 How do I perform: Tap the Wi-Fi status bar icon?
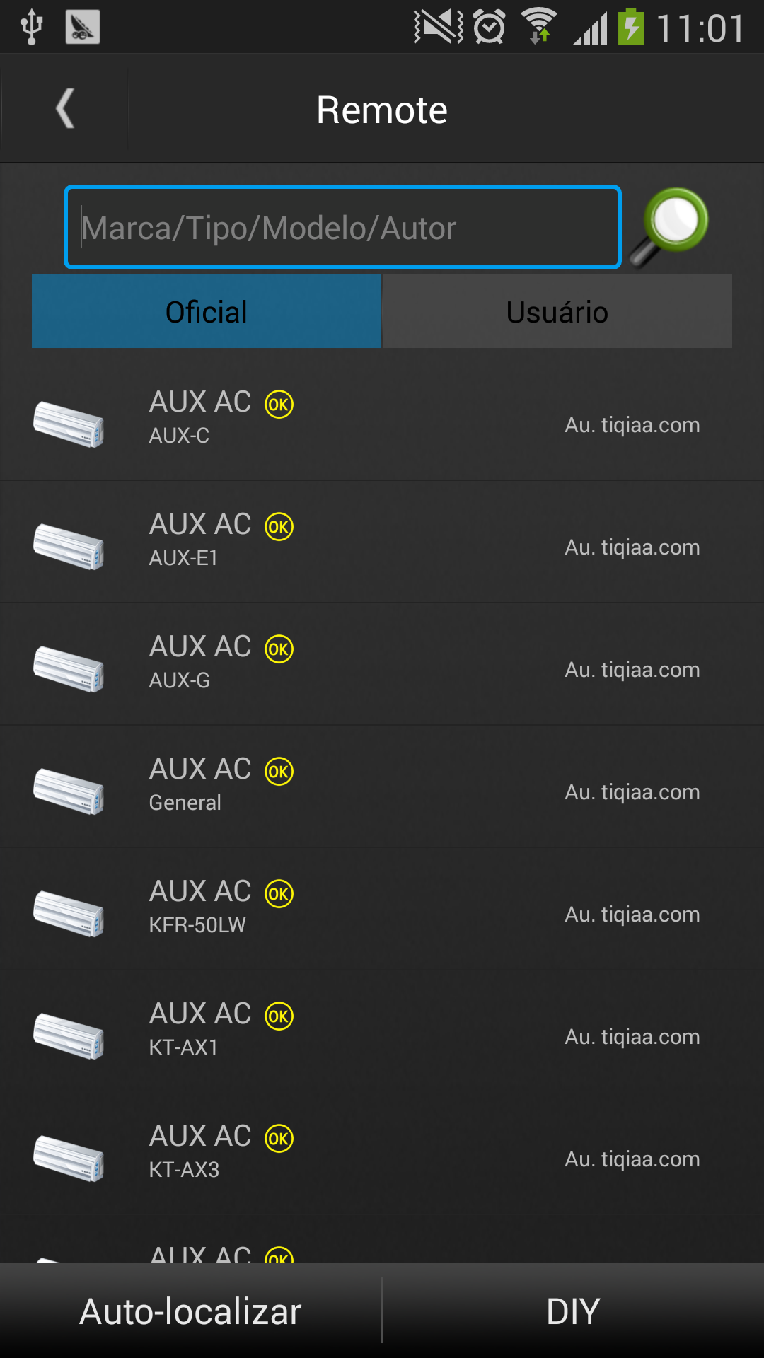[x=539, y=27]
